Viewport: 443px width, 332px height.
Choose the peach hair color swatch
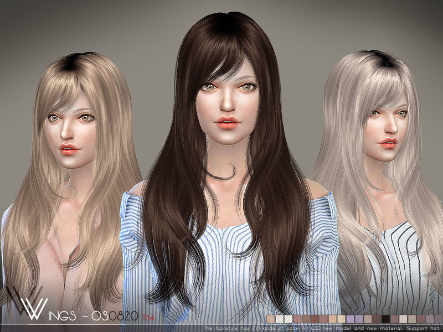tap(332, 319)
